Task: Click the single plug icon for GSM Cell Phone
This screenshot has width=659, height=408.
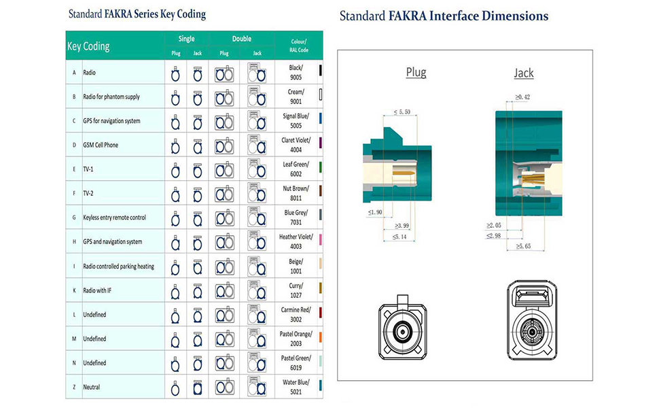Action: pos(176,146)
